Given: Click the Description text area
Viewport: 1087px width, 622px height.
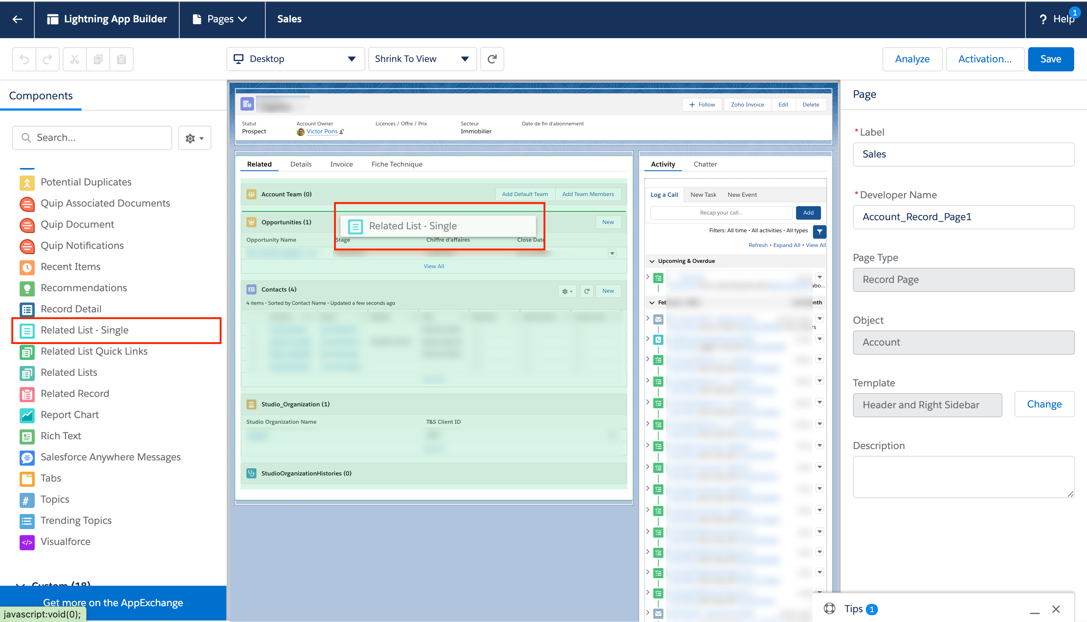Looking at the screenshot, I should 963,477.
